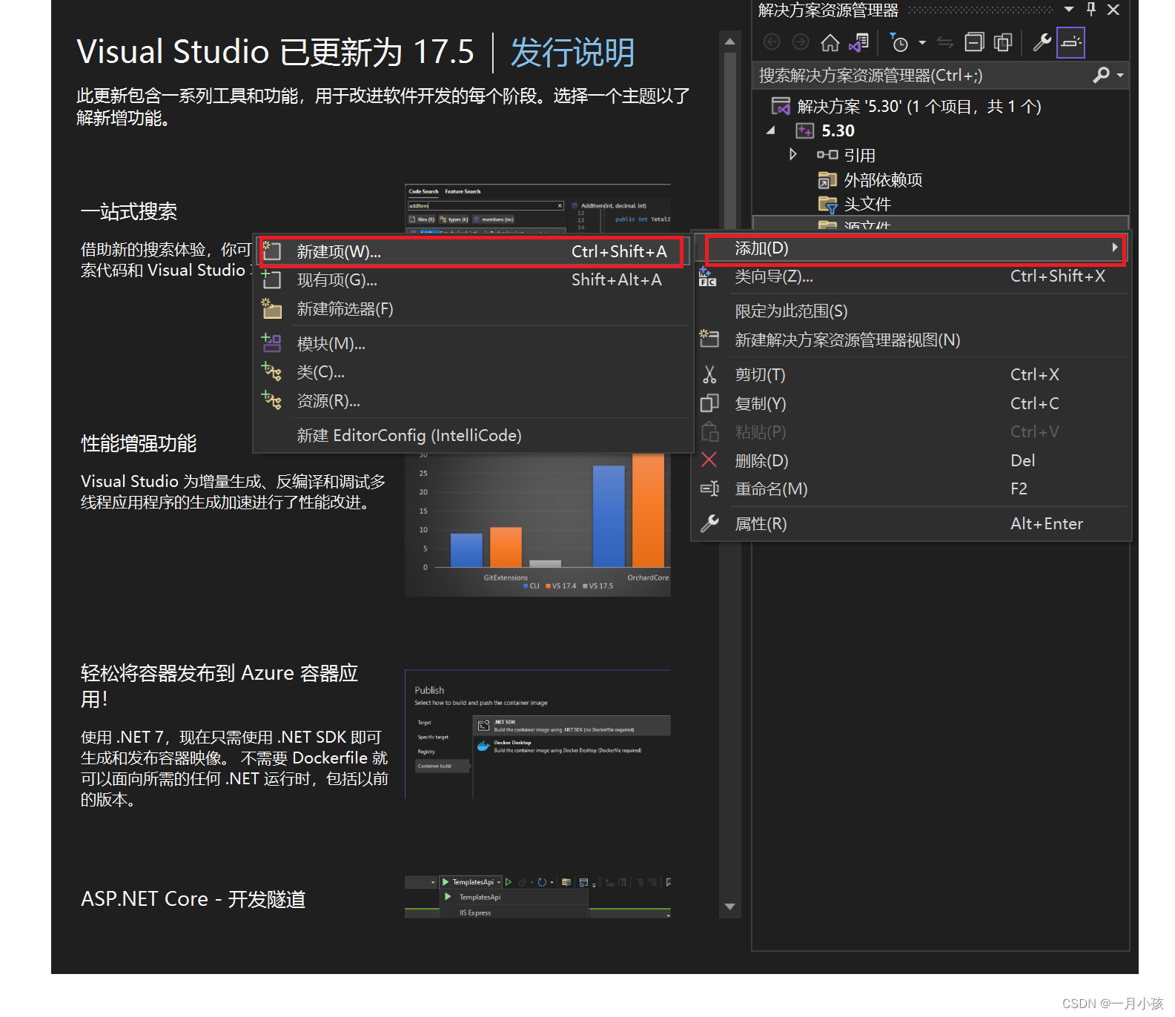Open performance chart thumbnail
Viewport: 1175px width, 1017px height.
pos(538,524)
